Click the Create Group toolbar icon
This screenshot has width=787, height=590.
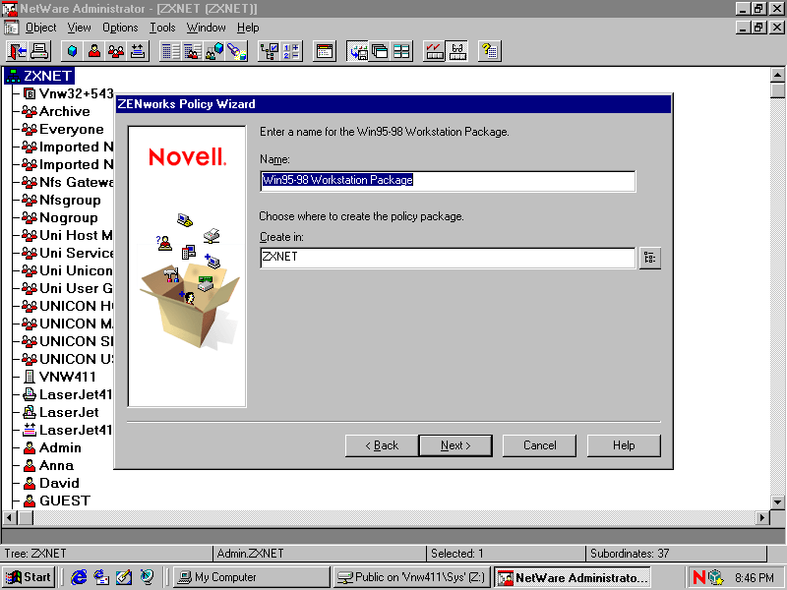tap(116, 51)
